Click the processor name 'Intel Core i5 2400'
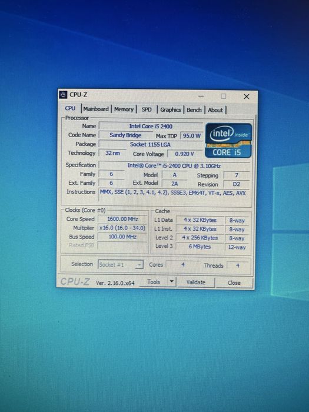Viewport: 309px width, 412px height. click(151, 126)
